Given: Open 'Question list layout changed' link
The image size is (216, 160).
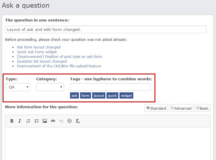Looking at the screenshot, I should pos(41,61).
